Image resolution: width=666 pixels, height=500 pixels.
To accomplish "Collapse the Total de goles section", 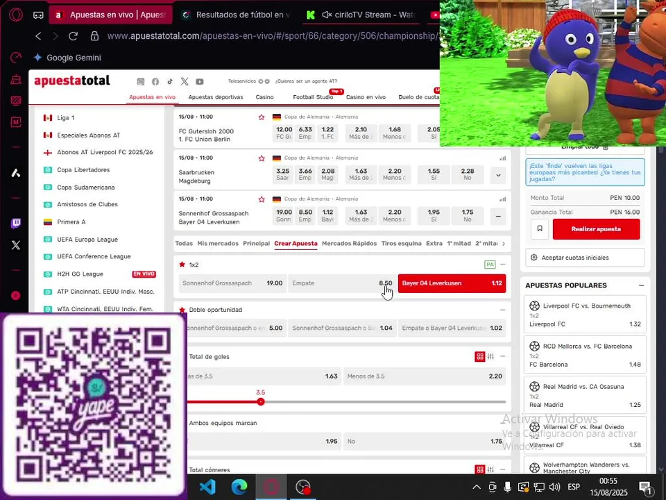I will (x=503, y=356).
